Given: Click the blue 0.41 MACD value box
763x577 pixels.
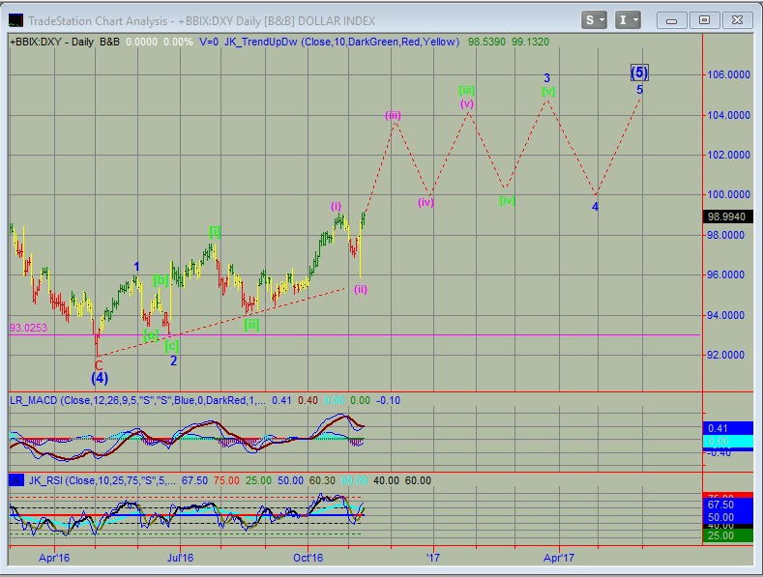Looking at the screenshot, I should pyautogui.click(x=728, y=428).
